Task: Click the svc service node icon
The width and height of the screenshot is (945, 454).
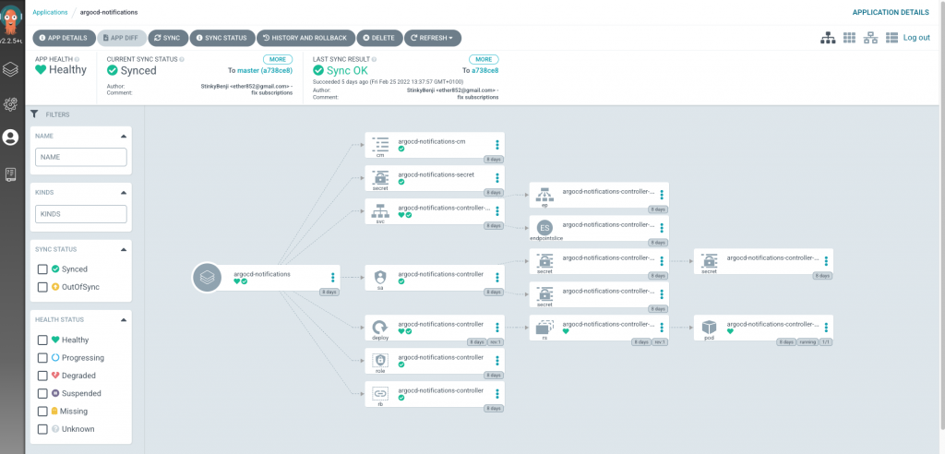Action: click(380, 210)
